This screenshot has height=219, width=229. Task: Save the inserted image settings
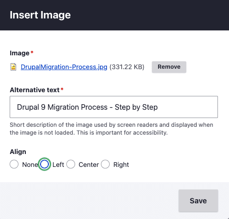coord(198,201)
